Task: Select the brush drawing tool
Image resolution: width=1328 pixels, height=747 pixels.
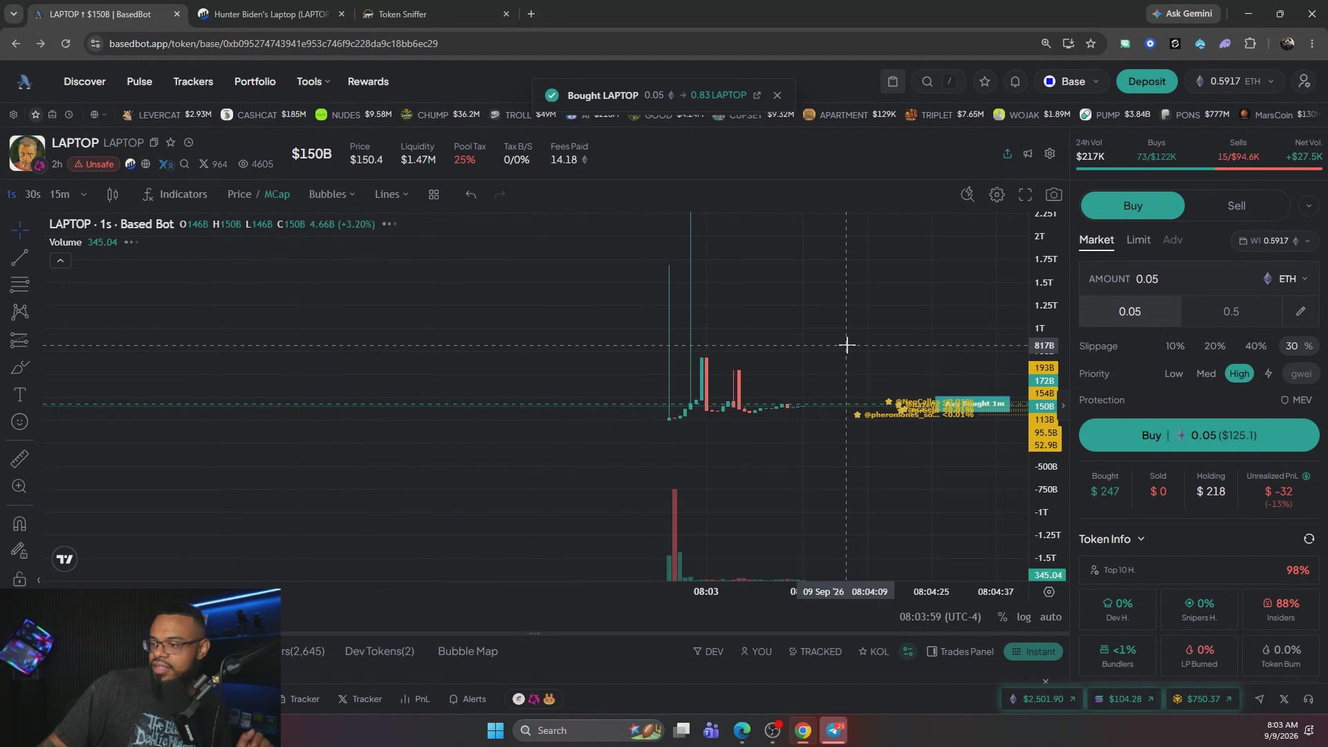Action: (19, 367)
